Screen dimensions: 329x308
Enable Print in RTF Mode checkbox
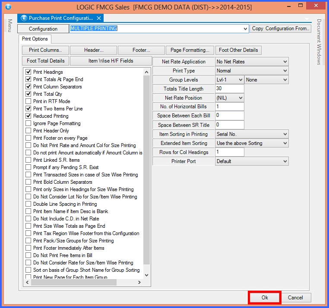tap(28, 101)
